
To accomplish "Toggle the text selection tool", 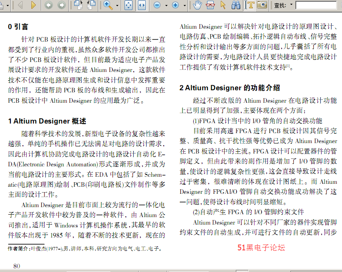I will click(x=249, y=5).
